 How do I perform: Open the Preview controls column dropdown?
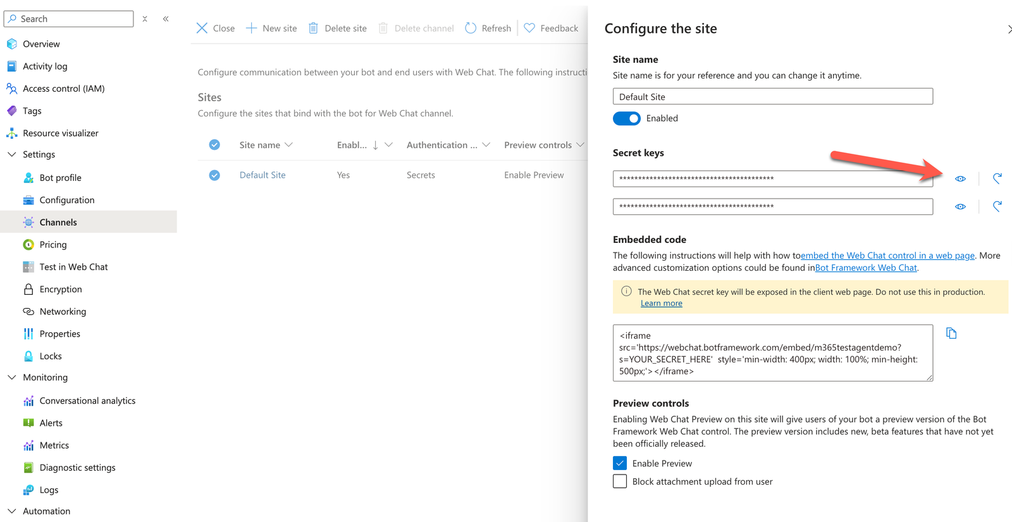[580, 145]
